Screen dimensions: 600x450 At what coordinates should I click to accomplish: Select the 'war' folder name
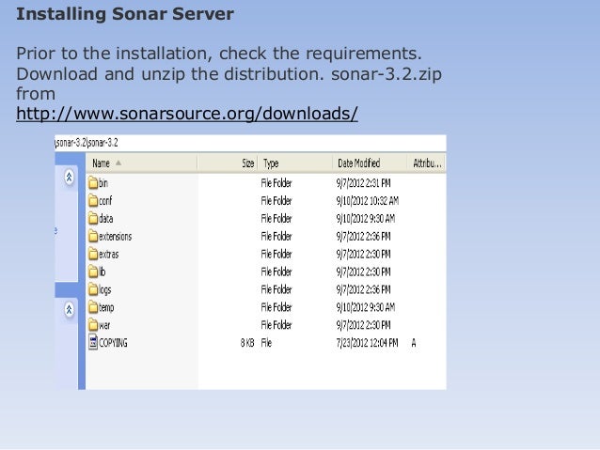point(104,325)
